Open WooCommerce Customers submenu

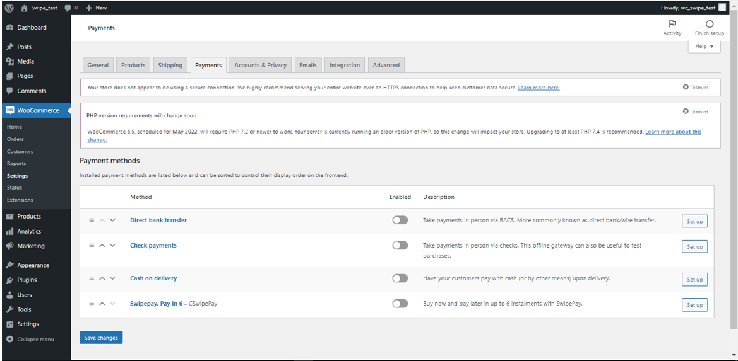coord(20,152)
